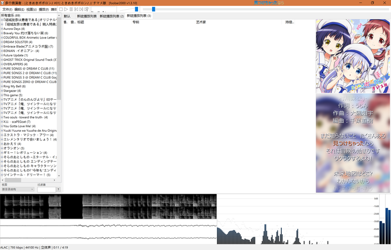Sort playlist by 持续 column header

click(290, 22)
